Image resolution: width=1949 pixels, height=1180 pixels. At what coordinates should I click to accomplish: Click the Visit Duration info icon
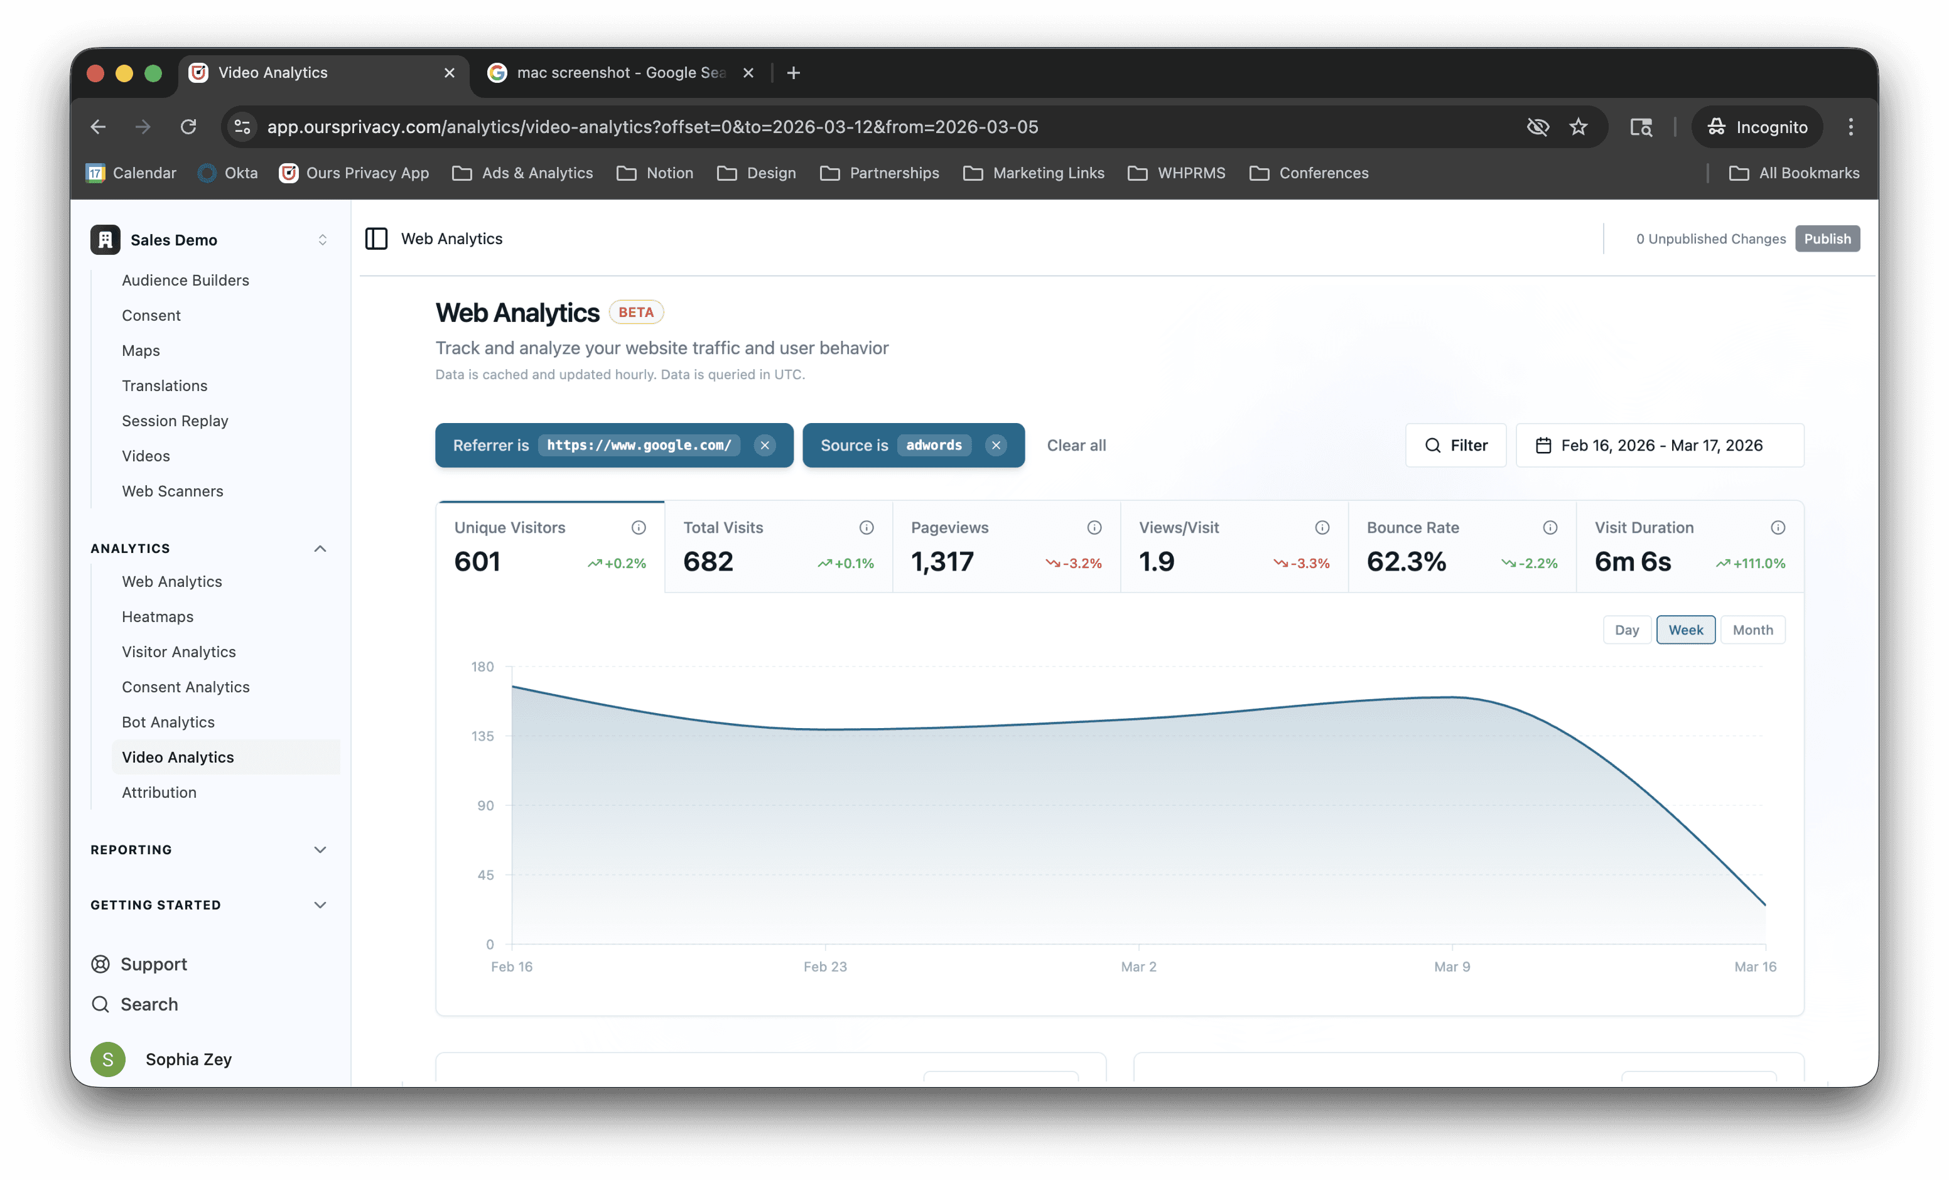(1778, 527)
